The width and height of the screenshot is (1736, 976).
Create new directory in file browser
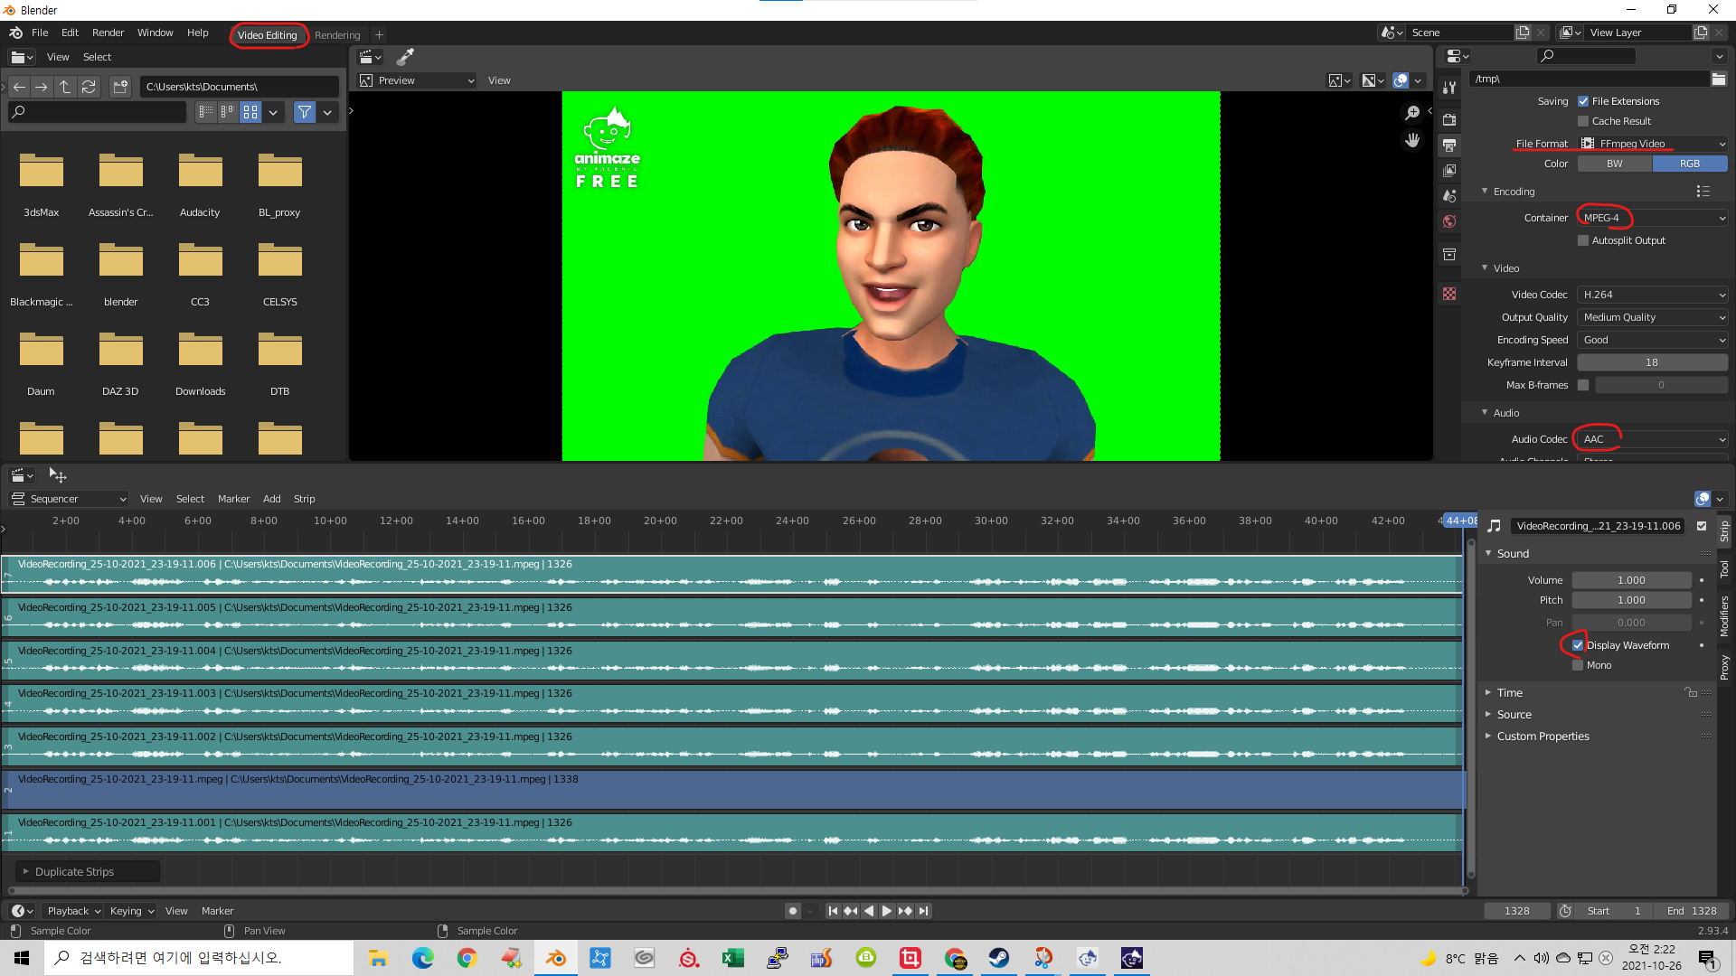coord(120,87)
